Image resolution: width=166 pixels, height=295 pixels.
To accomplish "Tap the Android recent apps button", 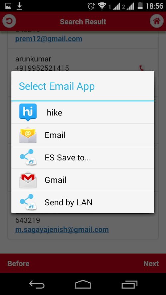I will point(129,284).
